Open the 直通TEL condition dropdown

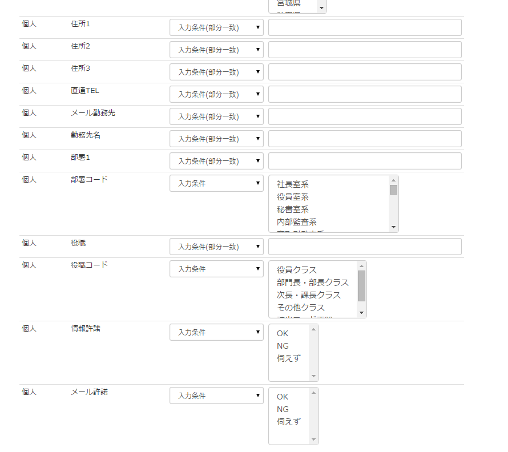216,94
